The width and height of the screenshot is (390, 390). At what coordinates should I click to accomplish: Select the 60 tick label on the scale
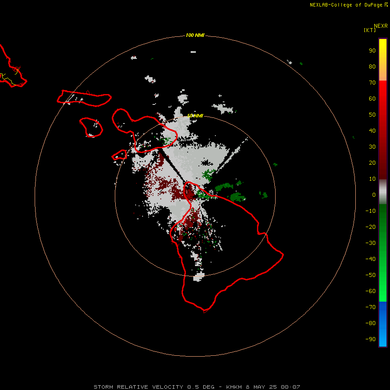tap(372, 99)
